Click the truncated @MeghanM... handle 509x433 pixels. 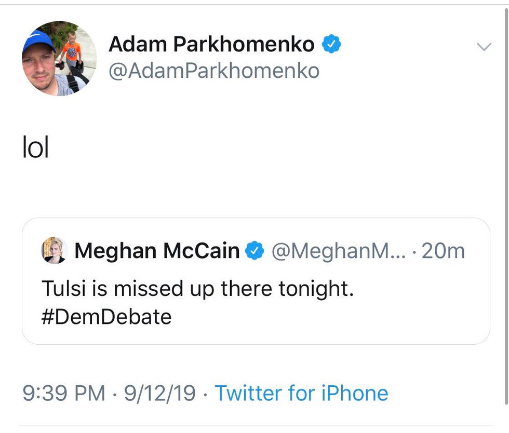pos(337,251)
